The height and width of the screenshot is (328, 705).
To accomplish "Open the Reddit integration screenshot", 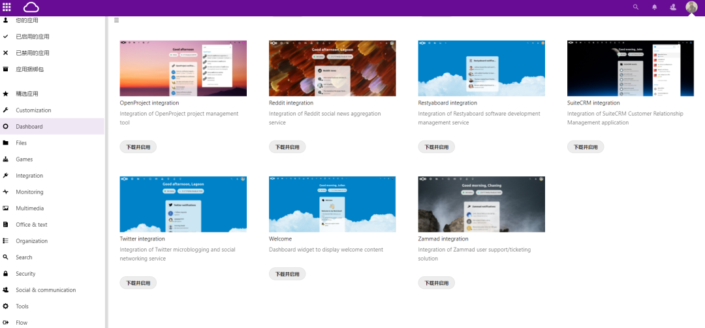I will (332, 68).
